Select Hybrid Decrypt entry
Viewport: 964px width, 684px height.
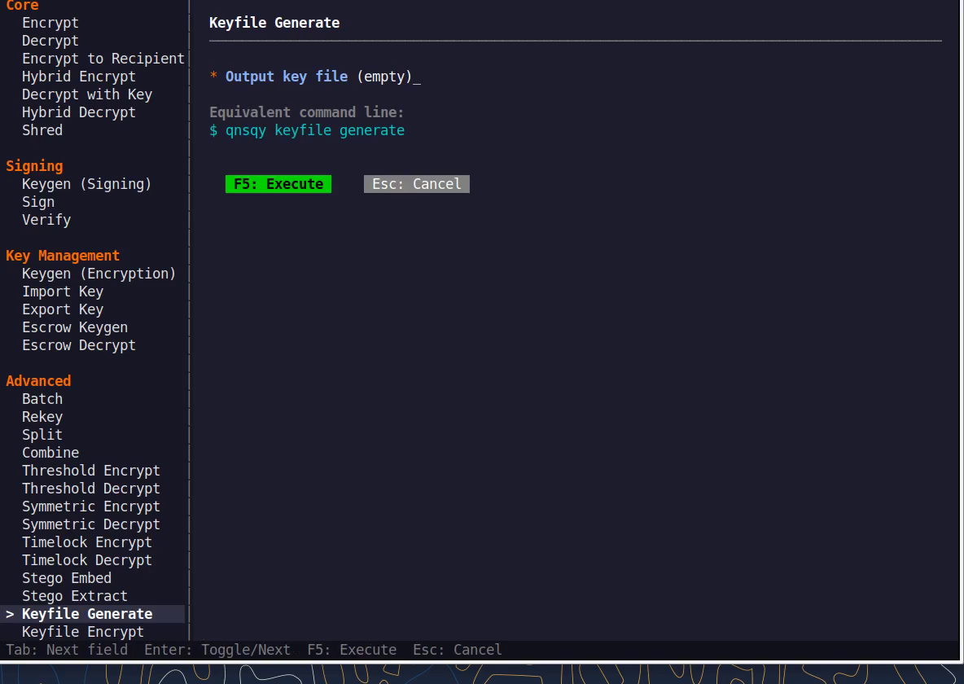tap(79, 112)
